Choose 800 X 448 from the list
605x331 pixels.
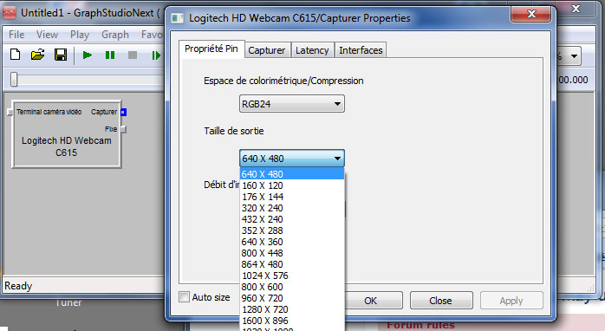point(292,253)
